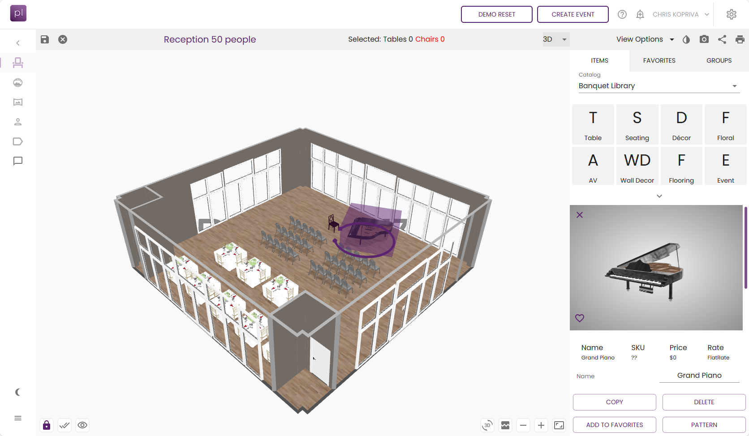749x436 pixels.
Task: Enable dark mode with the moon icon
Action: click(17, 392)
